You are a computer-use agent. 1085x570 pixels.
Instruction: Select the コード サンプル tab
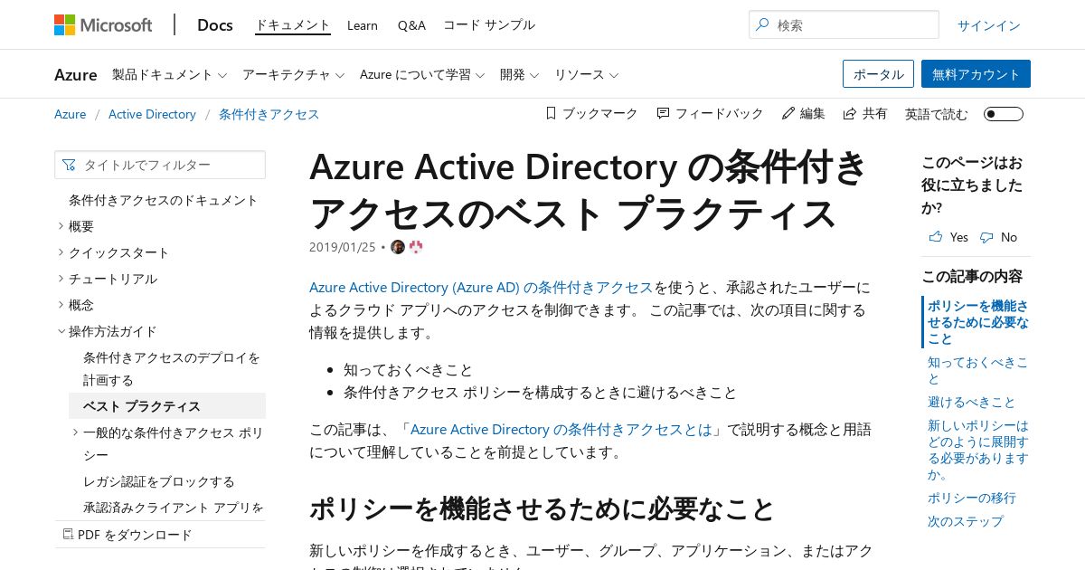point(488,25)
